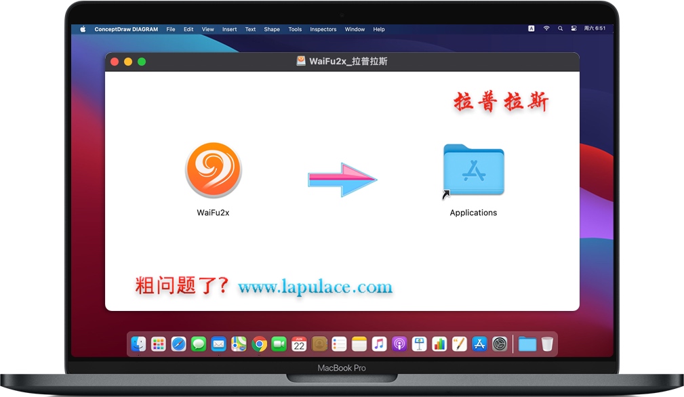Screen dimensions: 684x397
Task: Open the Wi-Fi status menu
Action: [x=546, y=28]
